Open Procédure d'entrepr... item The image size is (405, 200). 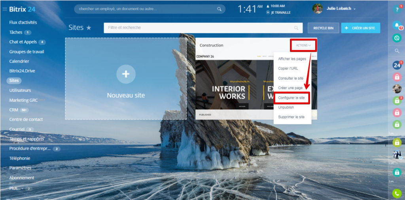30,148
